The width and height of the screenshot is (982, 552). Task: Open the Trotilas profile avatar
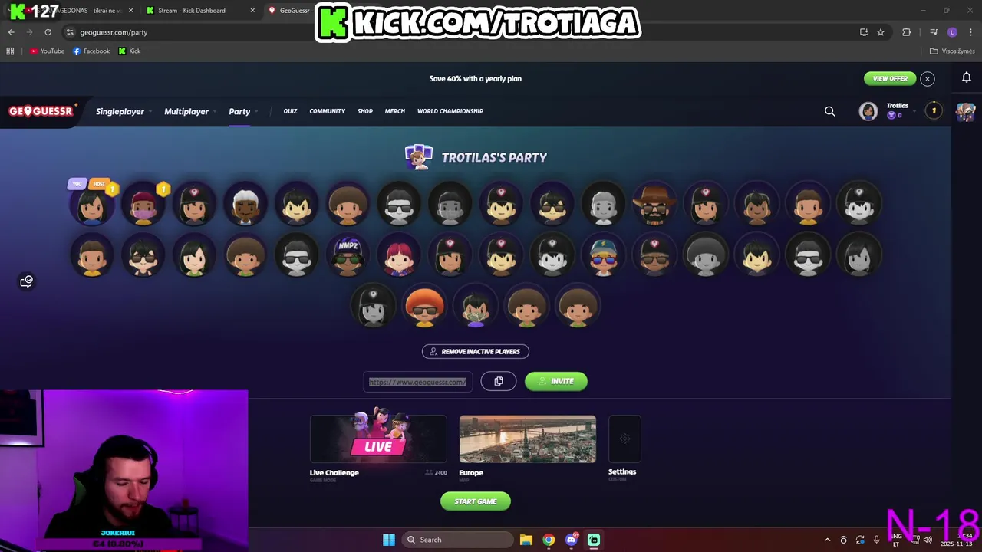click(868, 112)
